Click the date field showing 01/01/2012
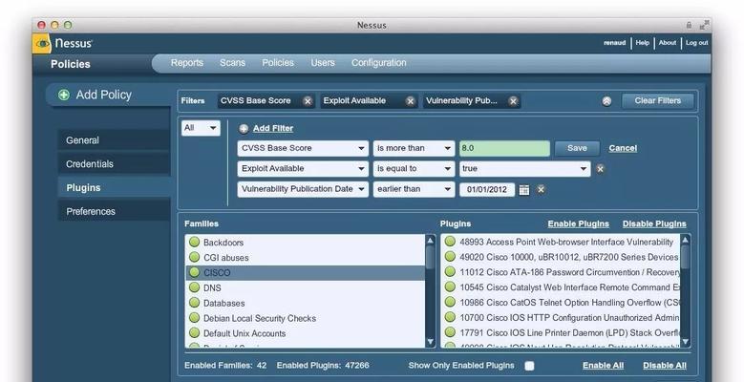744x382 pixels. pyautogui.click(x=487, y=190)
